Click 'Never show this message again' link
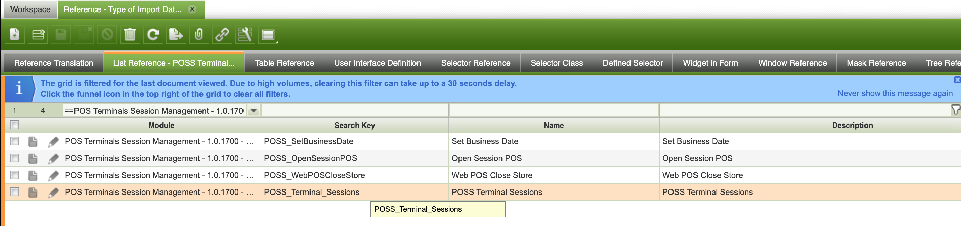This screenshot has width=961, height=226. pyautogui.click(x=895, y=94)
